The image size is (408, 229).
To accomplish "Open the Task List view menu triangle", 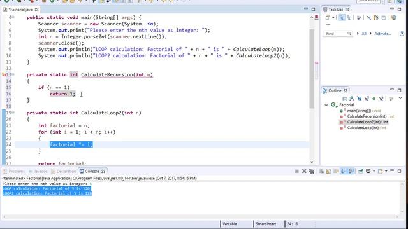I will 328,24.
